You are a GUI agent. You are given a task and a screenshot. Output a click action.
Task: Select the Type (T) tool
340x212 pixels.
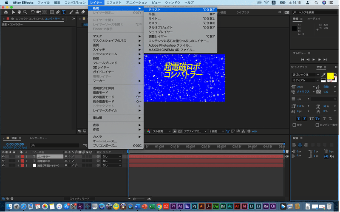(64, 12)
